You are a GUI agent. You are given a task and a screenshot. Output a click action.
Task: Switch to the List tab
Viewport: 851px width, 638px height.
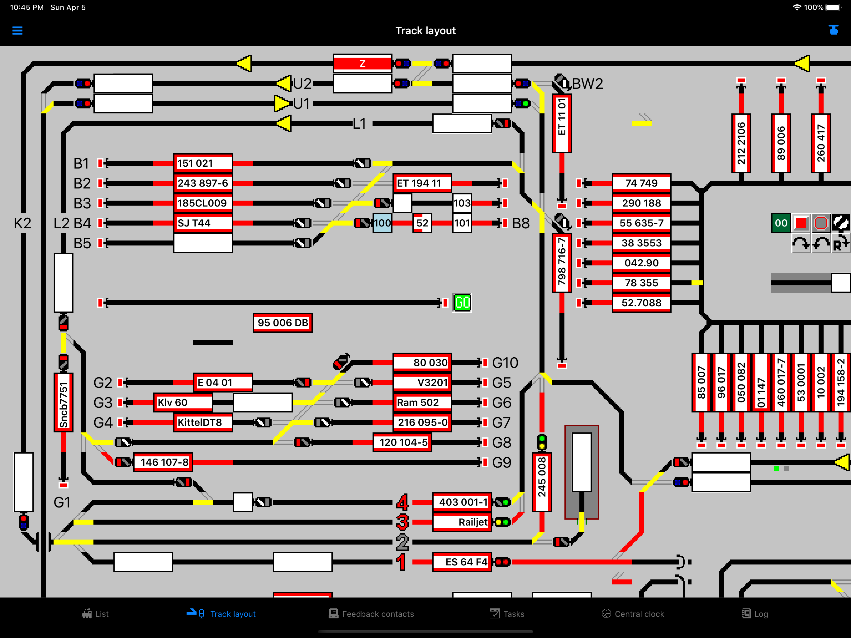point(95,614)
